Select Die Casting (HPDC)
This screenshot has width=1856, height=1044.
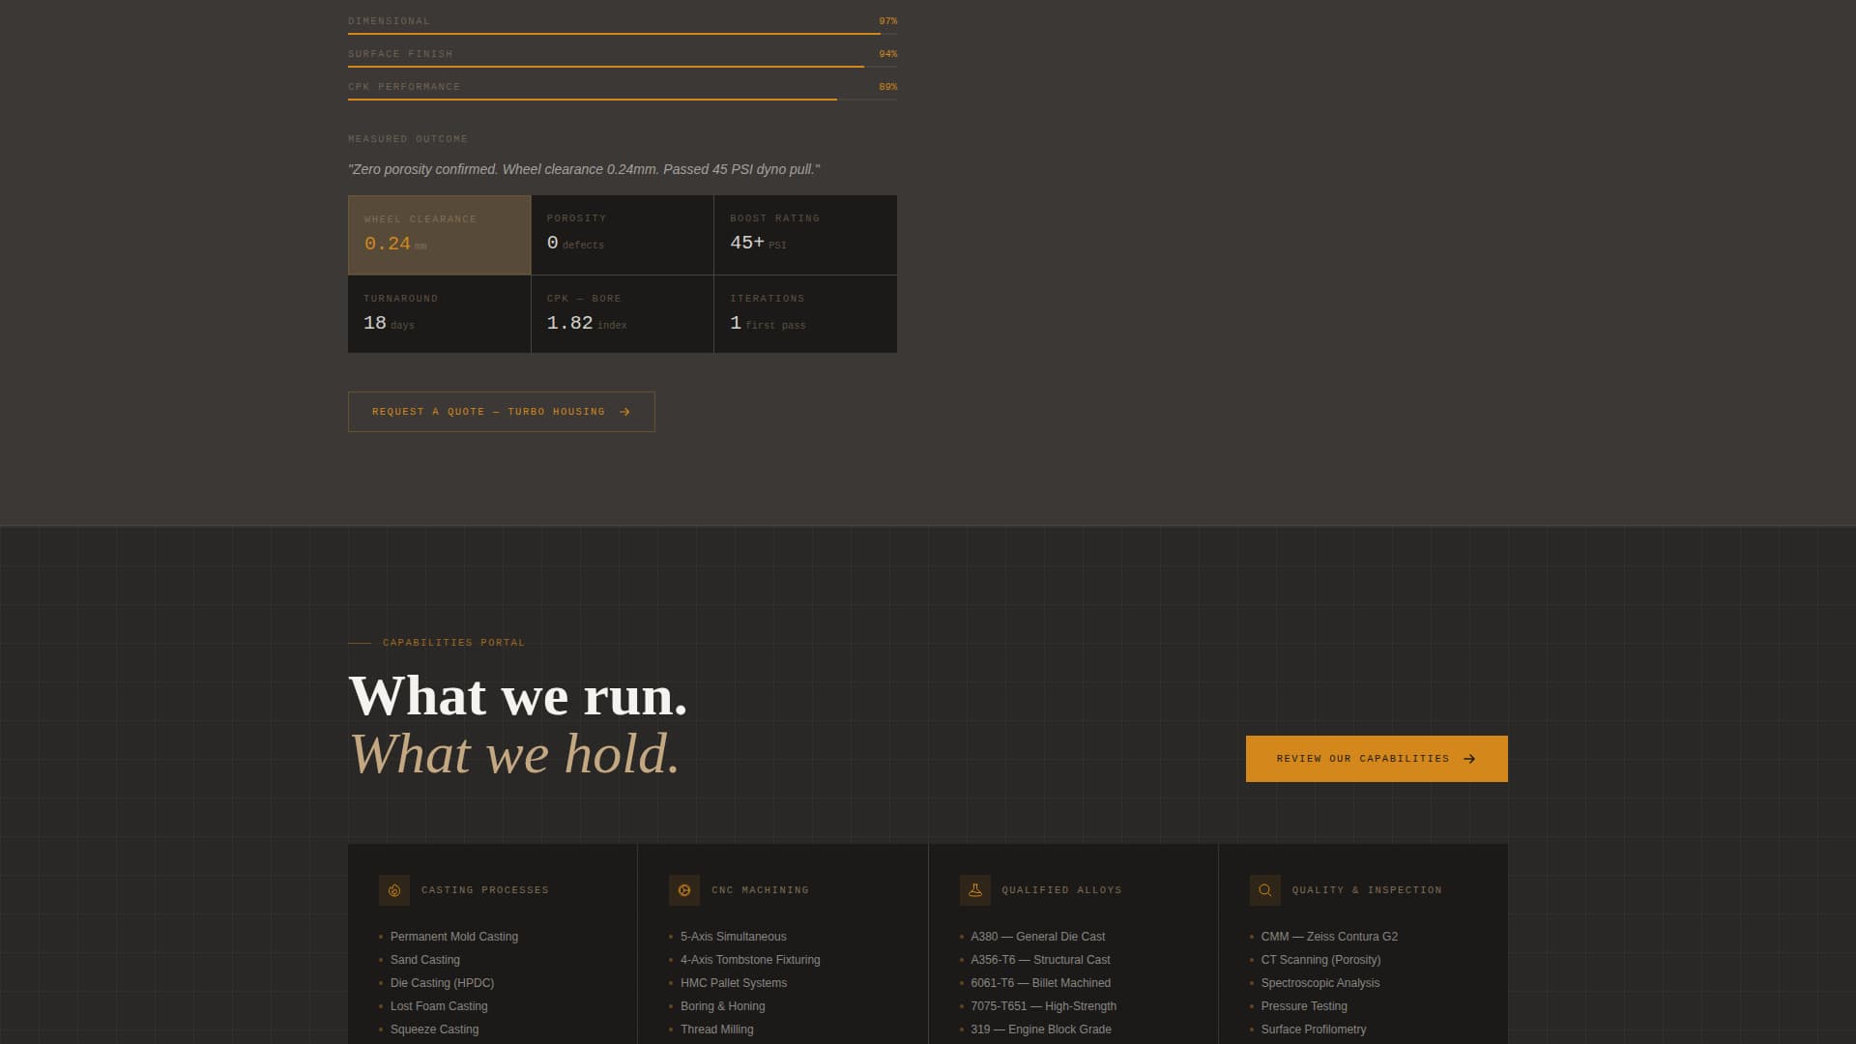(441, 982)
